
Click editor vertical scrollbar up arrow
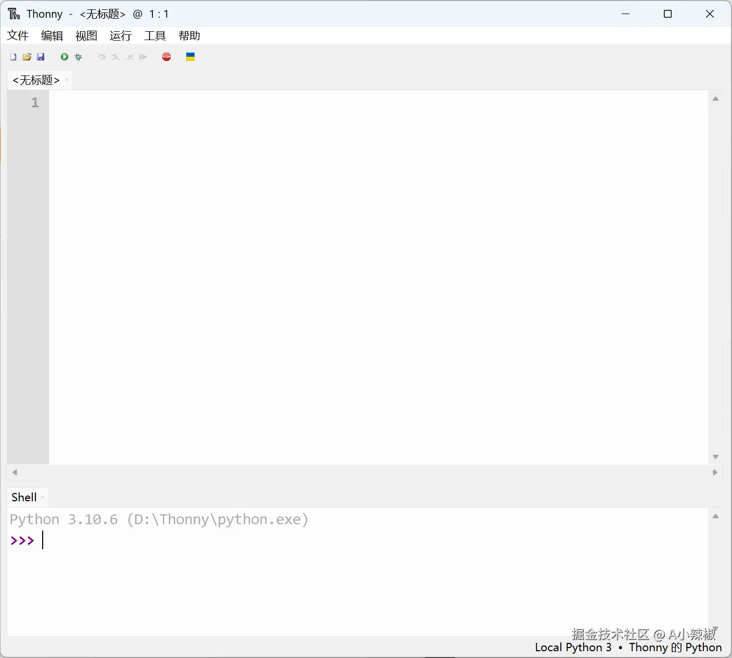click(x=715, y=98)
